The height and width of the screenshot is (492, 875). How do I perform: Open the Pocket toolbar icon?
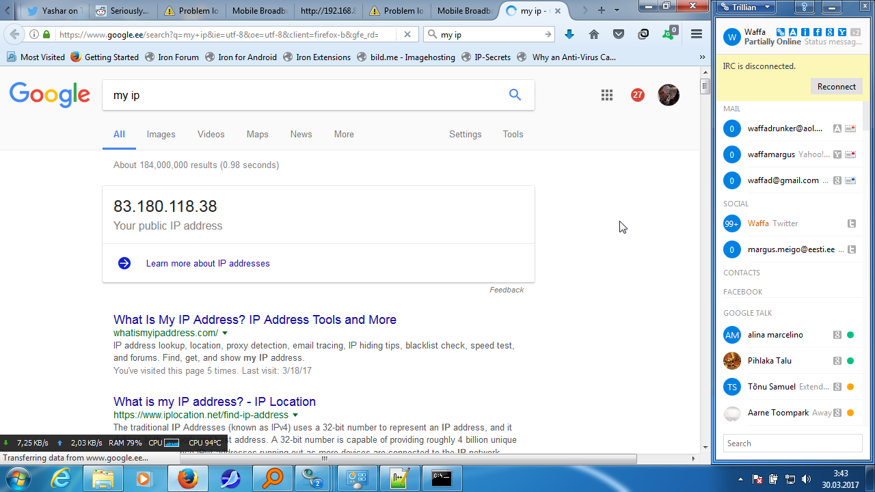618,34
